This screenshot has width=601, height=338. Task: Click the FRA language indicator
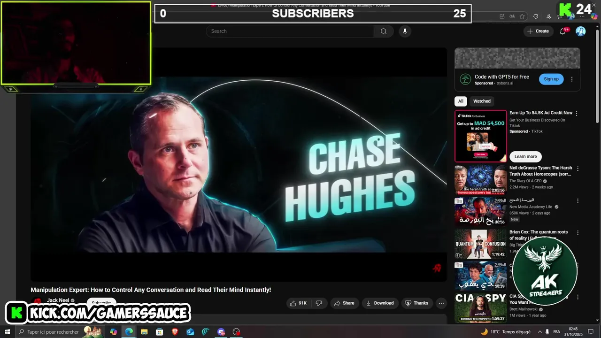(556, 332)
